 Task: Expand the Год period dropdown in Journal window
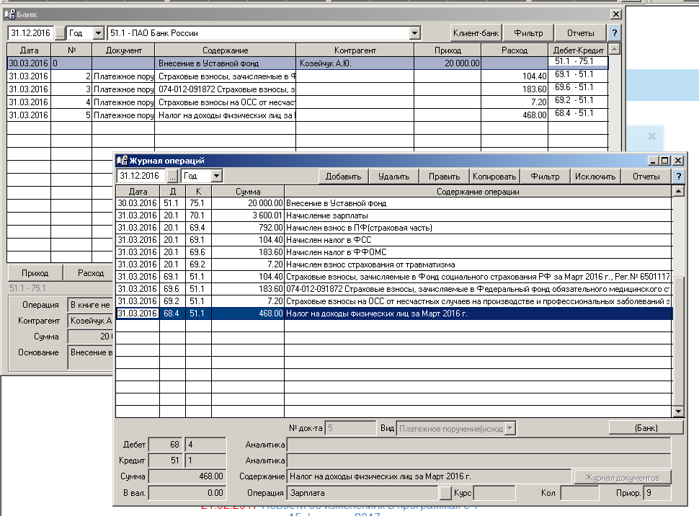coord(216,176)
